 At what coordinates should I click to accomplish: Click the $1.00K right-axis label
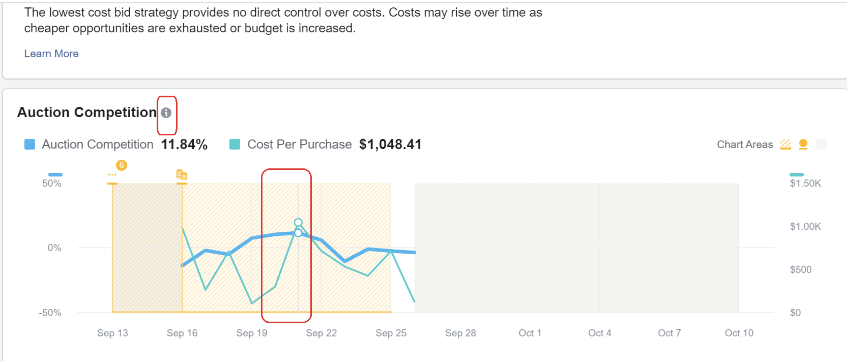pyautogui.click(x=806, y=226)
